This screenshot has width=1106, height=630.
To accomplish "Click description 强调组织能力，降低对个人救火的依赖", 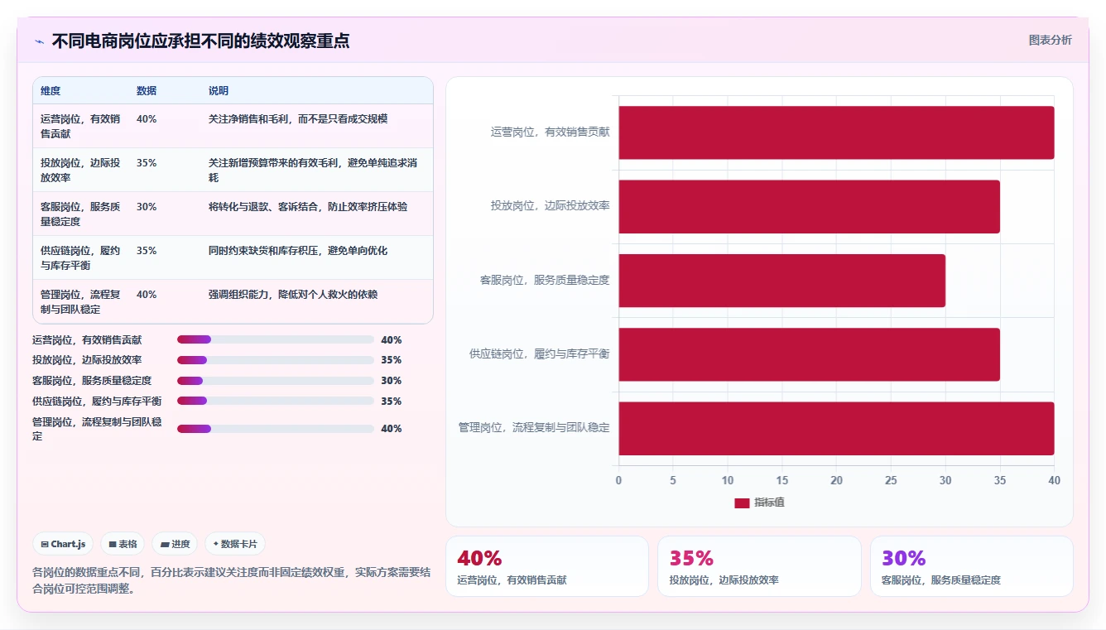I will coord(293,295).
